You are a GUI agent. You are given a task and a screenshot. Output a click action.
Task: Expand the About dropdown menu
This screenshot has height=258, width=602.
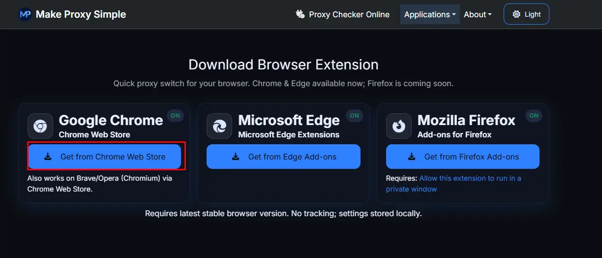[478, 14]
